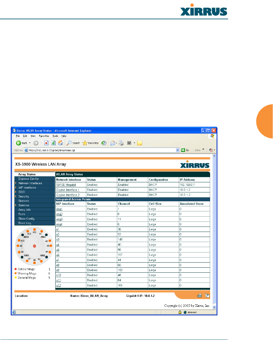Print page with toolbar printer icon
The width and height of the screenshot is (273, 340).
coord(121,143)
